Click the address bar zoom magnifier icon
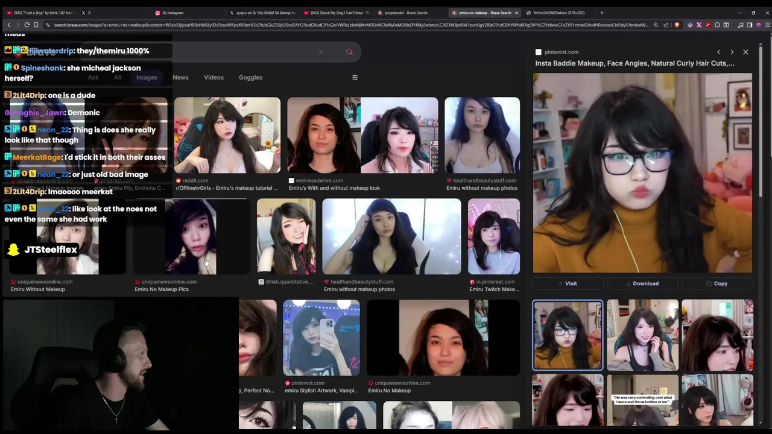The height and width of the screenshot is (434, 772). pyautogui.click(x=657, y=25)
